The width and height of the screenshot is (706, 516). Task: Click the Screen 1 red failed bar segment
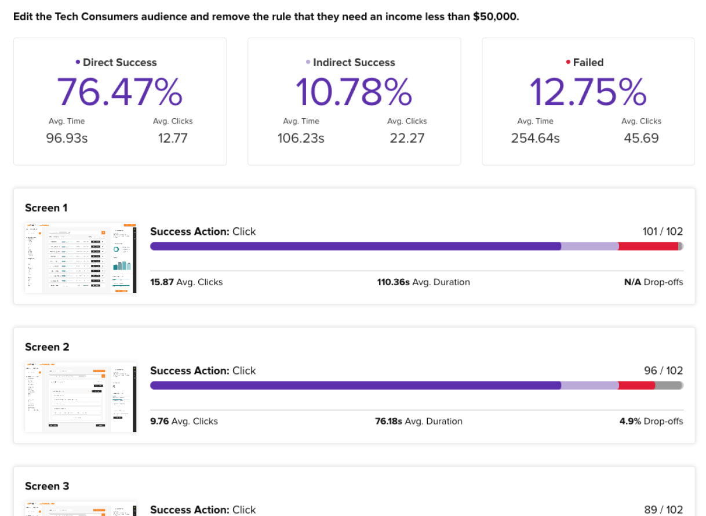point(648,246)
